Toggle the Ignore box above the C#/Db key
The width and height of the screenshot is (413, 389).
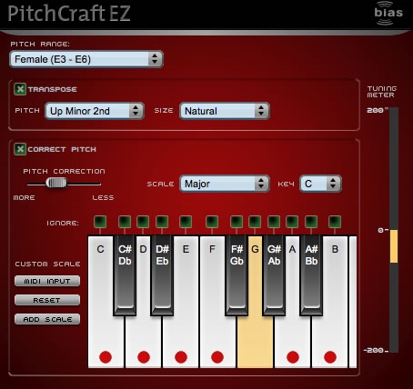point(125,222)
